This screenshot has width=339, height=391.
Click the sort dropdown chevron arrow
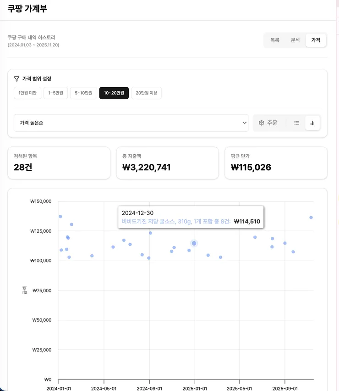(245, 123)
